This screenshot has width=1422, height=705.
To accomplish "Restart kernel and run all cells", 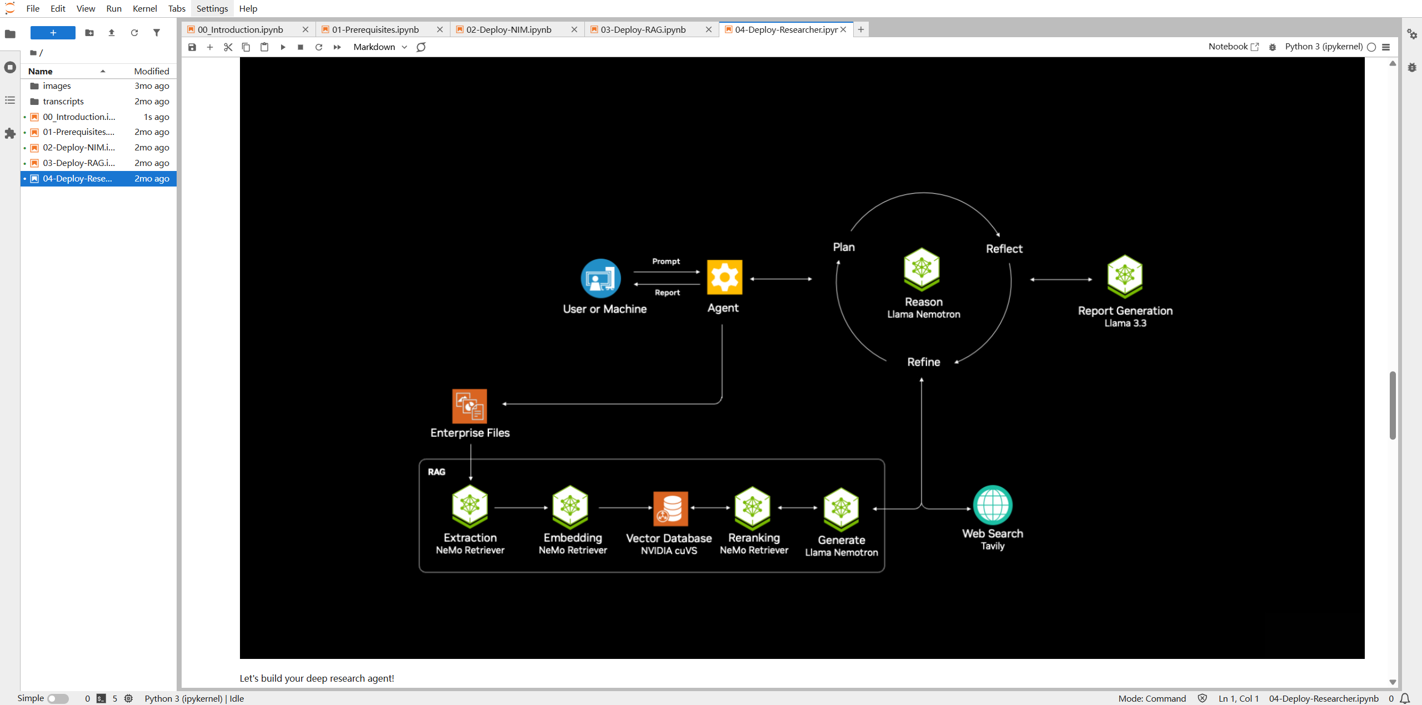I will click(x=337, y=47).
